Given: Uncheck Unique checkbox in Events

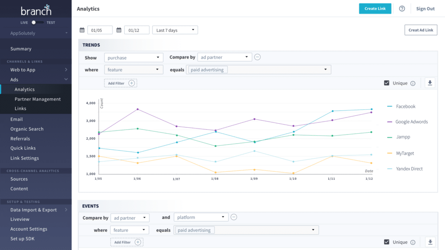Looking at the screenshot, I should [x=386, y=242].
